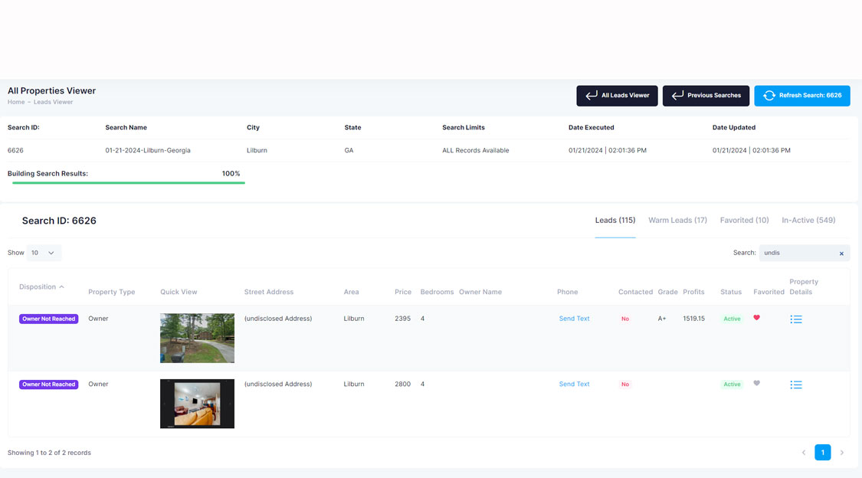Viewport: 862px width, 478px height.
Task: Click Owner Not Reached badge for 2395 listing
Action: pyautogui.click(x=49, y=319)
